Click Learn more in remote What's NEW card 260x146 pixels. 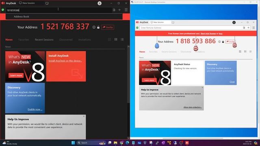(149, 80)
